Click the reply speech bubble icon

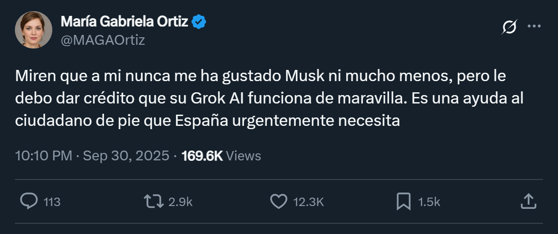[30, 201]
